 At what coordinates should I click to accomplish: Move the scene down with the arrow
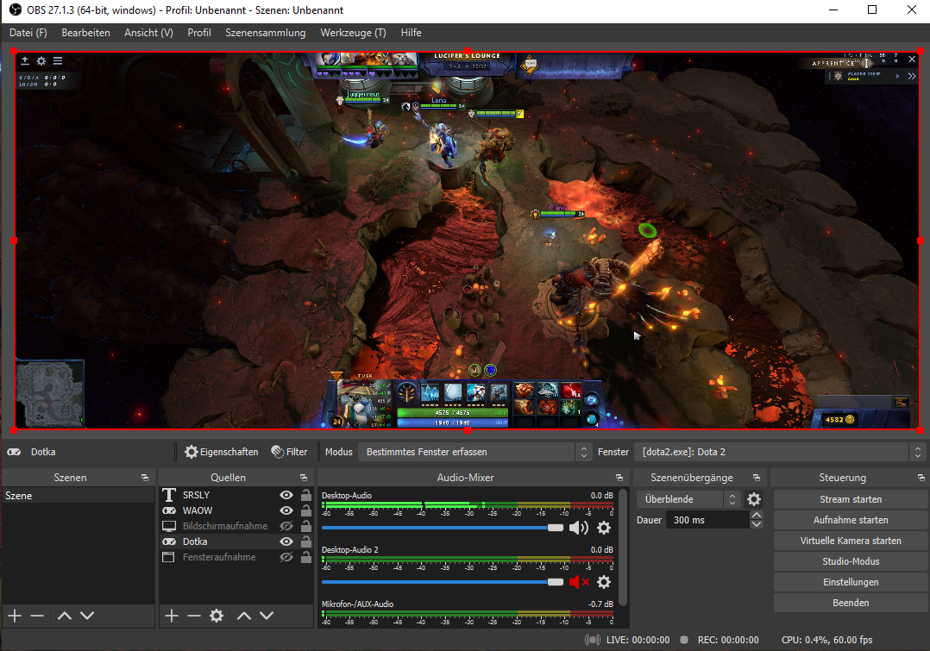[87, 616]
